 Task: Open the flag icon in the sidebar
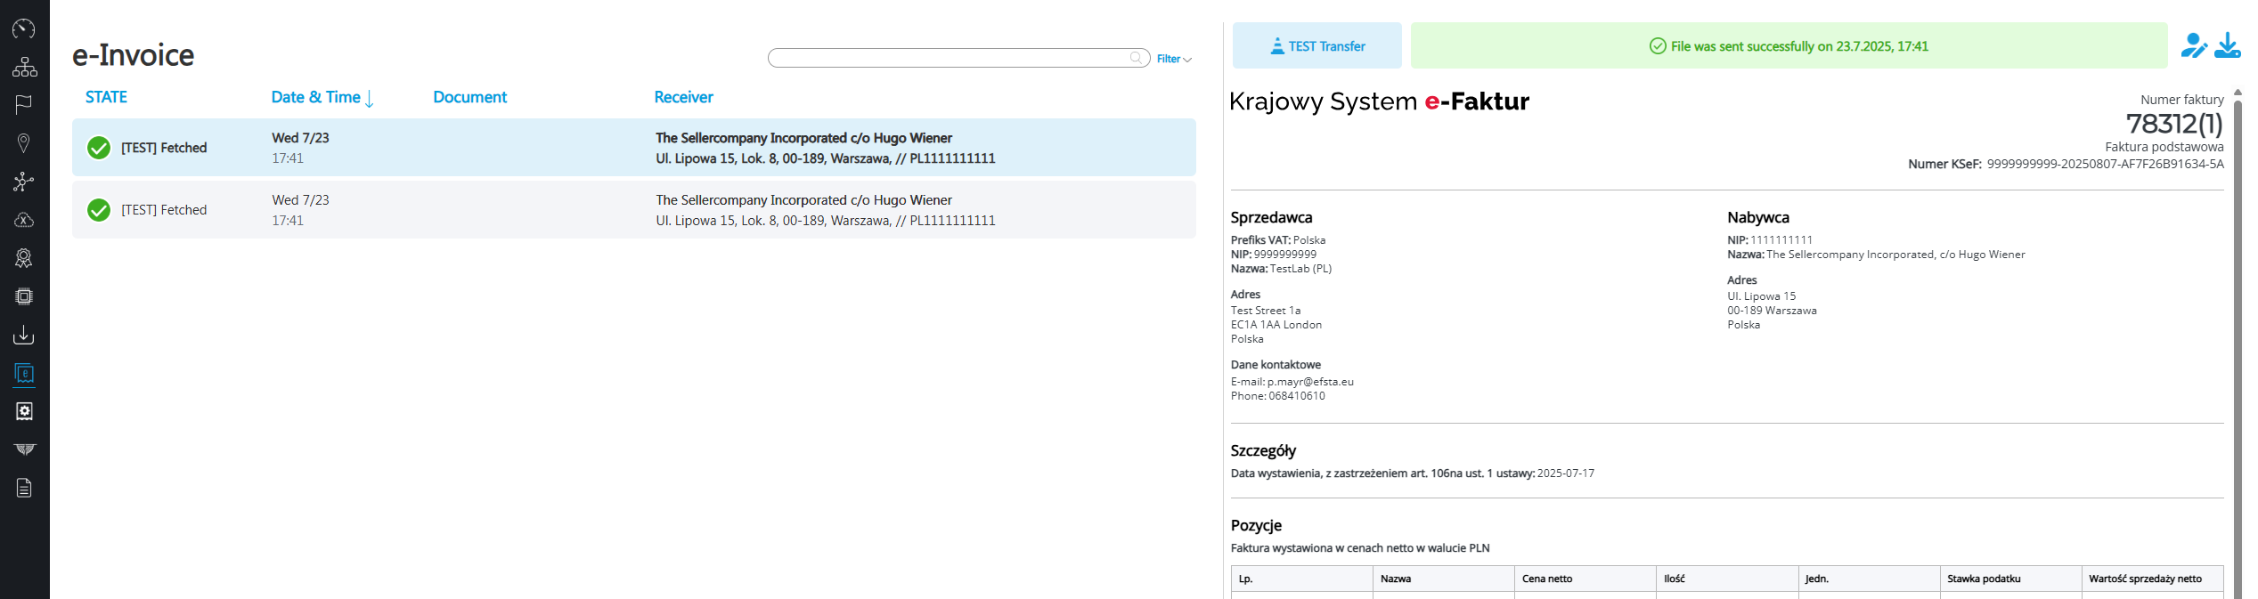pyautogui.click(x=24, y=105)
